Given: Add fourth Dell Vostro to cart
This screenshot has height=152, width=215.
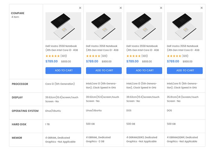Looking at the screenshot, I should [x=185, y=70].
